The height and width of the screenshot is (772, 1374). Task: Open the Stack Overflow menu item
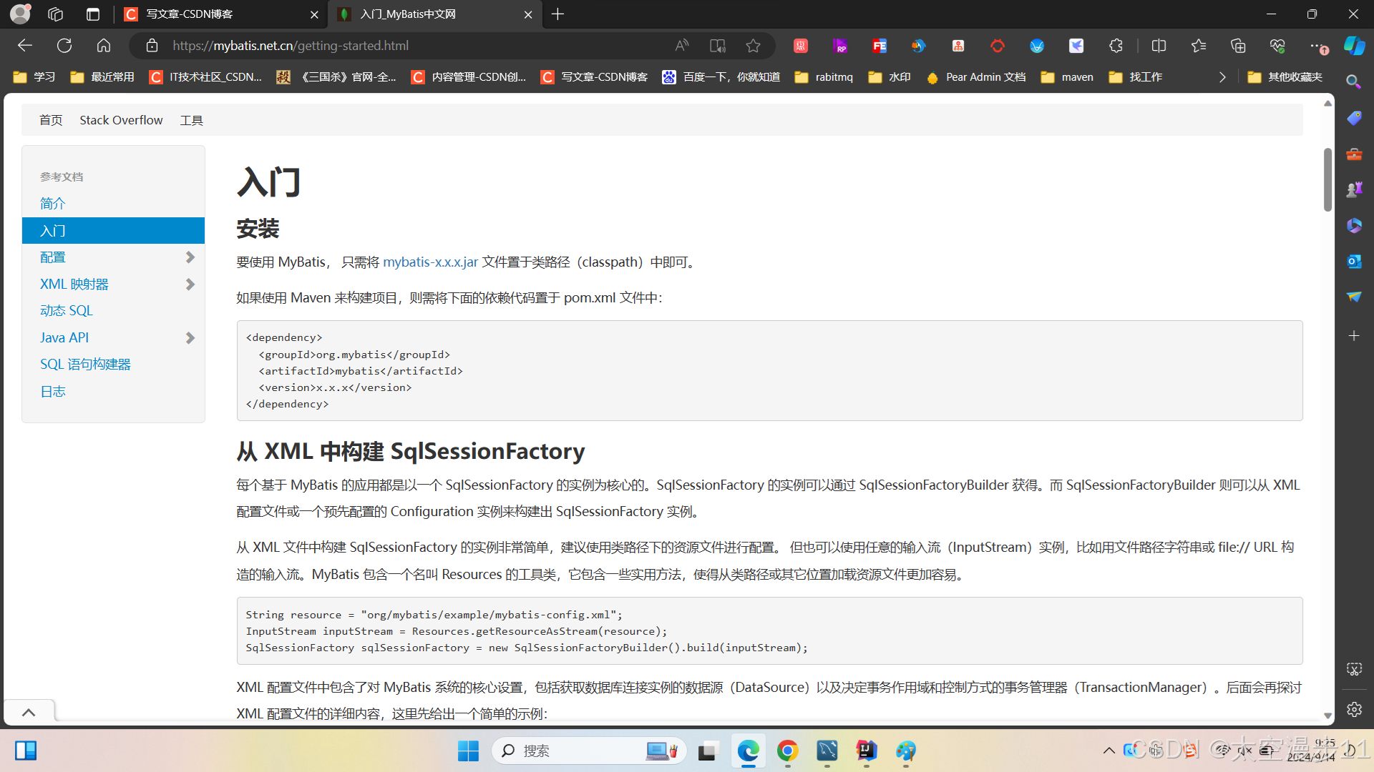coord(120,119)
